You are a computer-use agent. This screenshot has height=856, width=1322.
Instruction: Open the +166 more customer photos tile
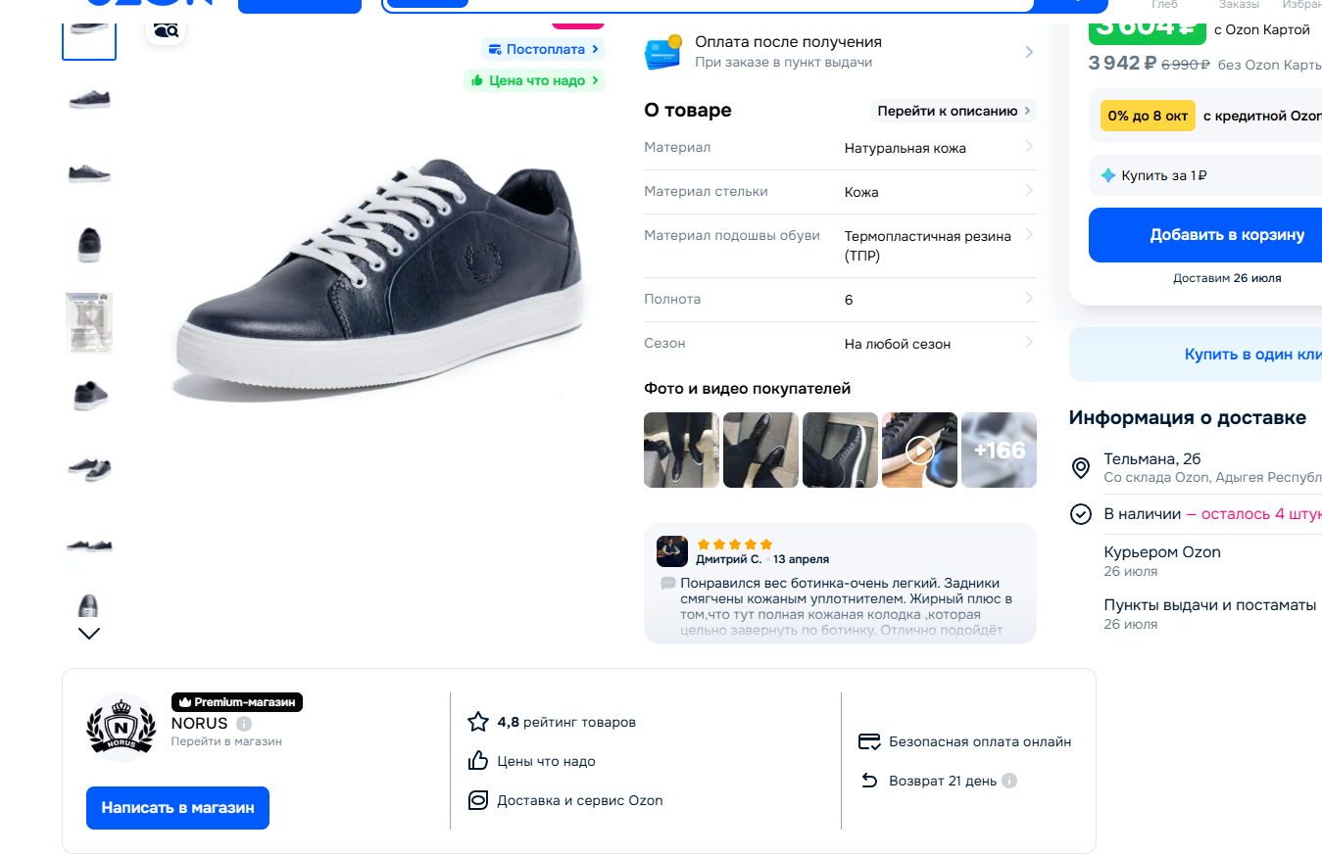click(x=999, y=451)
